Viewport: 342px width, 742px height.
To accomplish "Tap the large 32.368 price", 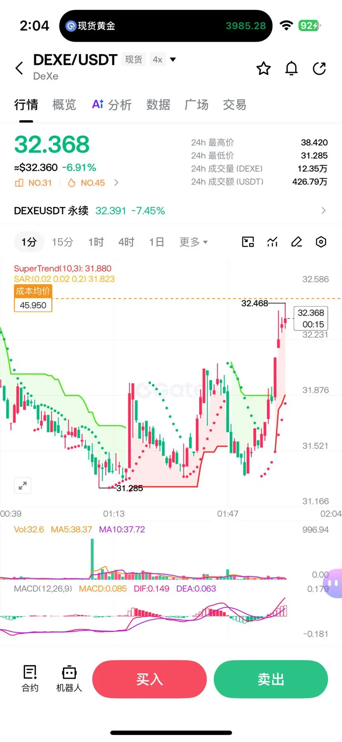I will click(52, 145).
